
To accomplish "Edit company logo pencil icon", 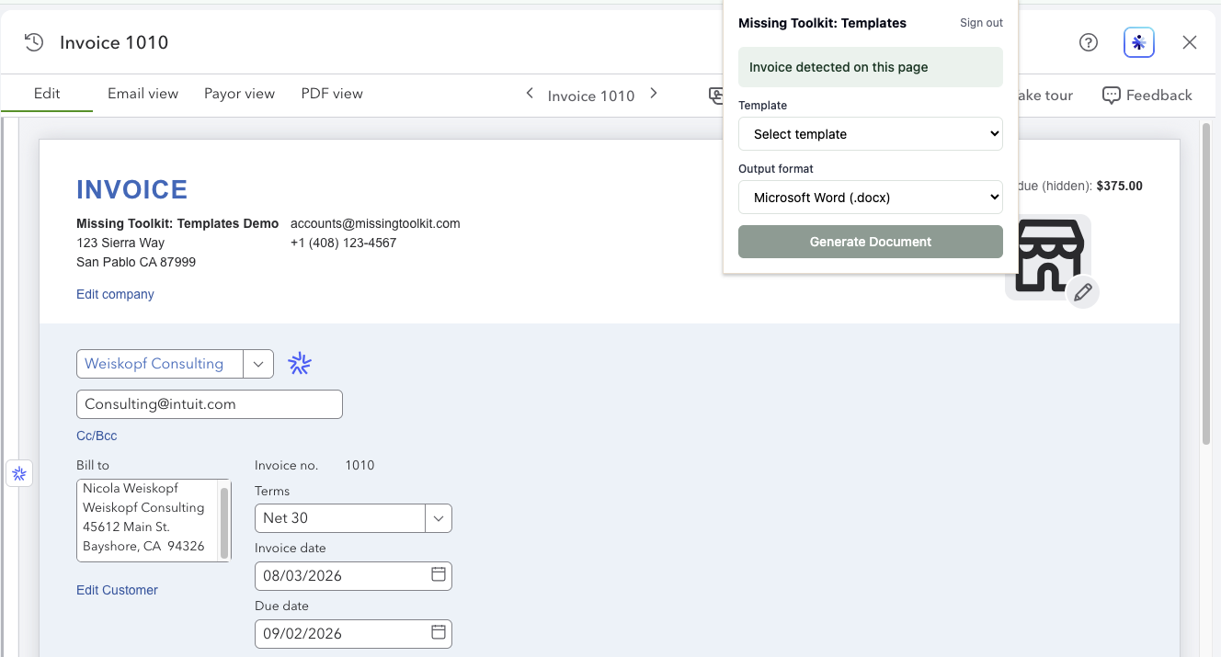I will click(x=1083, y=292).
